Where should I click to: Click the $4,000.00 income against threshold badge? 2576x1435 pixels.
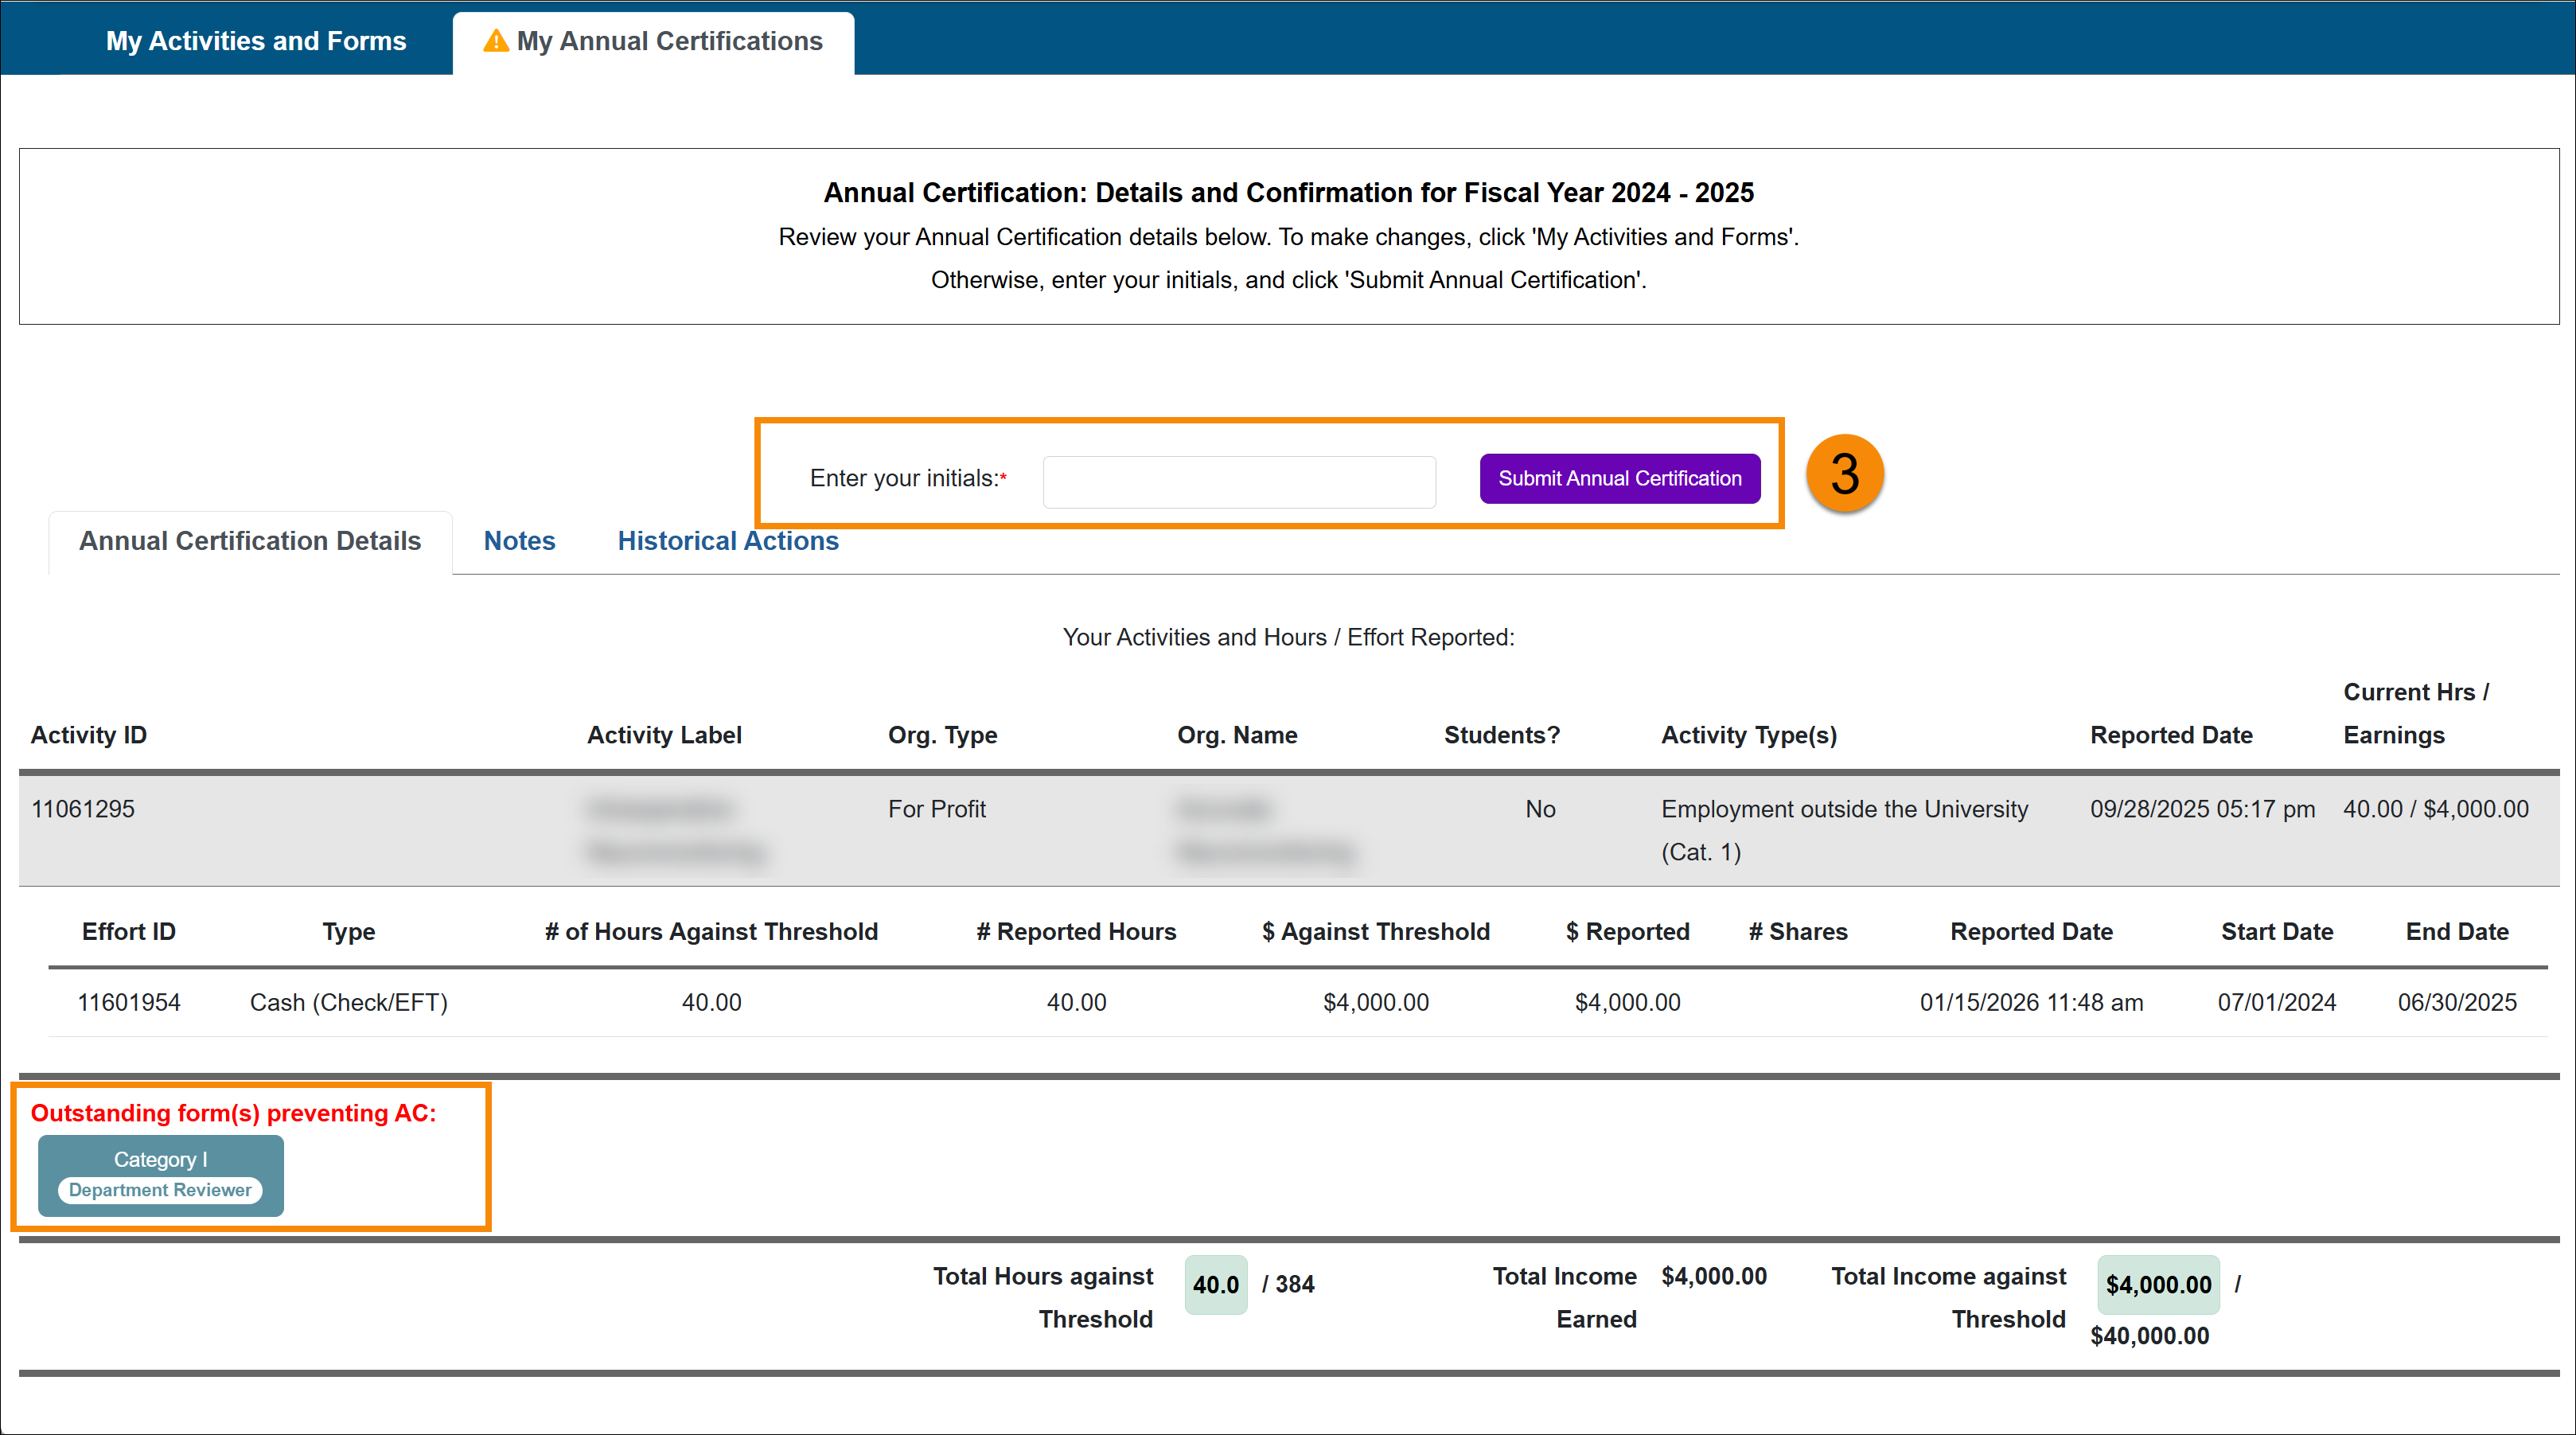(x=2157, y=1285)
